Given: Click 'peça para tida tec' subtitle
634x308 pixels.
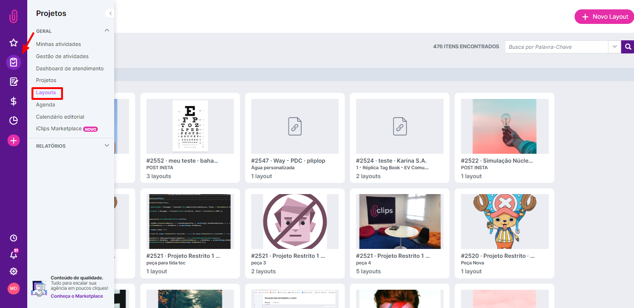Looking at the screenshot, I should 166,263.
